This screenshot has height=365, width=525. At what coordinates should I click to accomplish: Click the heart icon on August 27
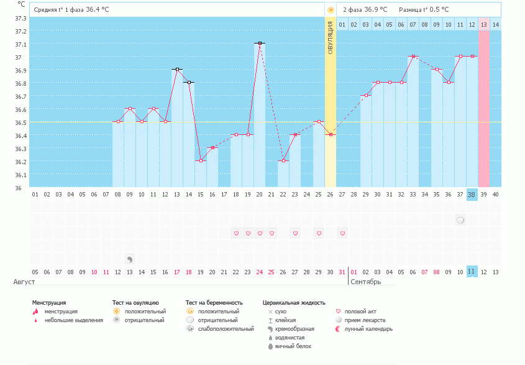pyautogui.click(x=295, y=233)
